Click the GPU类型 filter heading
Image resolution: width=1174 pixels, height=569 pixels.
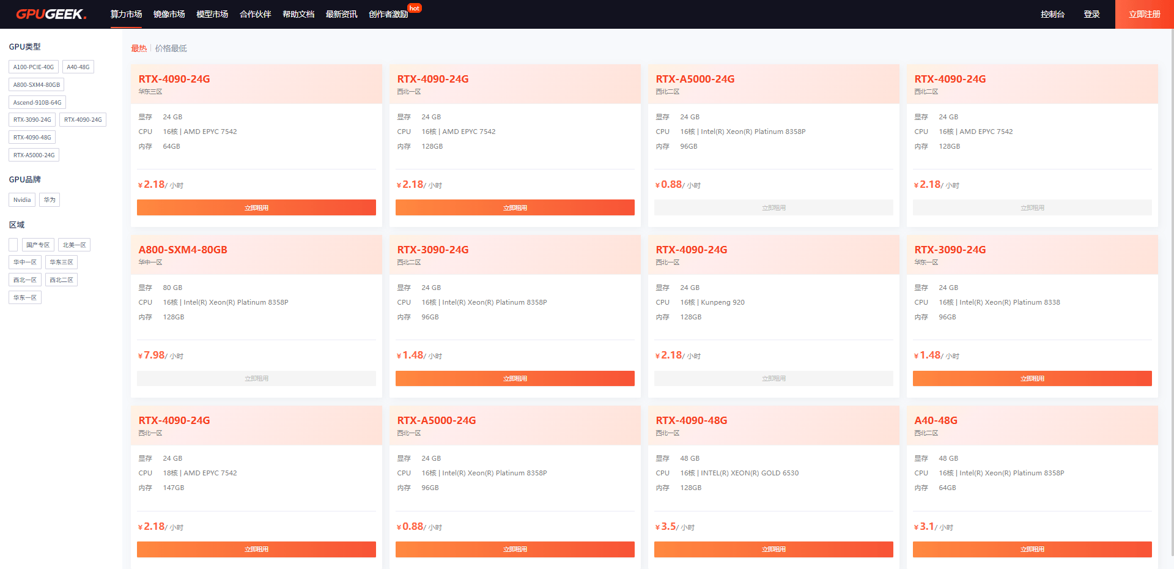pos(24,46)
